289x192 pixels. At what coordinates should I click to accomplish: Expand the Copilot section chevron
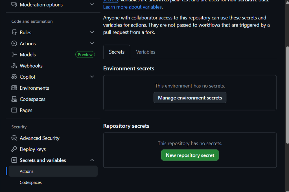(x=92, y=76)
